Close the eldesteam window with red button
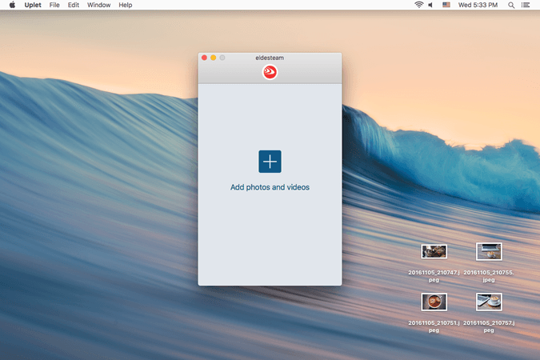Image resolution: width=540 pixels, height=360 pixels. click(204, 58)
